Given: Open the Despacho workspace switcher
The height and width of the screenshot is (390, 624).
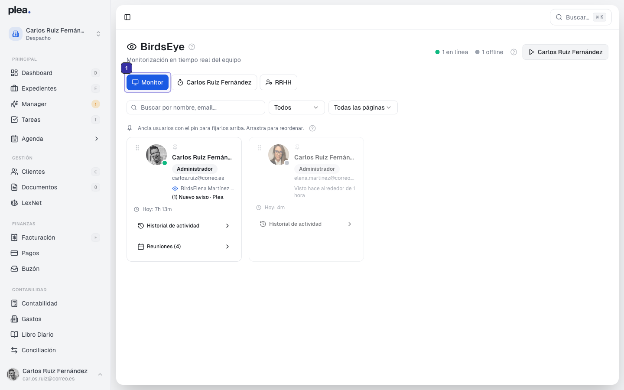Looking at the screenshot, I should (x=55, y=34).
